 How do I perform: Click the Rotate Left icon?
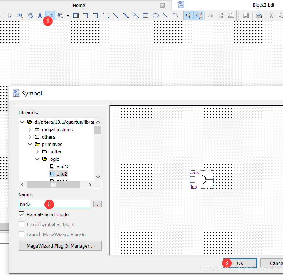(x=231, y=16)
